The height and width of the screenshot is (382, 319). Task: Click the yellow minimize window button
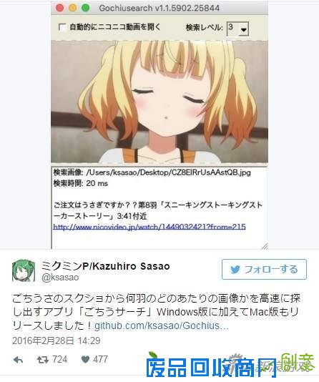[x=72, y=8]
